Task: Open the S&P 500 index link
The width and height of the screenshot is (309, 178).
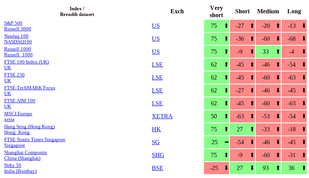Action: pos(13,23)
